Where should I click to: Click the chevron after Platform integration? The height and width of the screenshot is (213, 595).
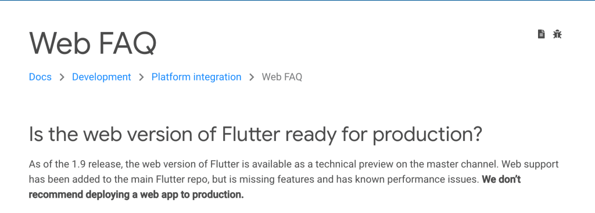point(252,77)
